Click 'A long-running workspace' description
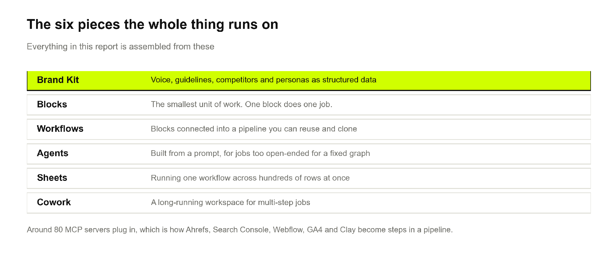610x260 pixels. point(230,202)
